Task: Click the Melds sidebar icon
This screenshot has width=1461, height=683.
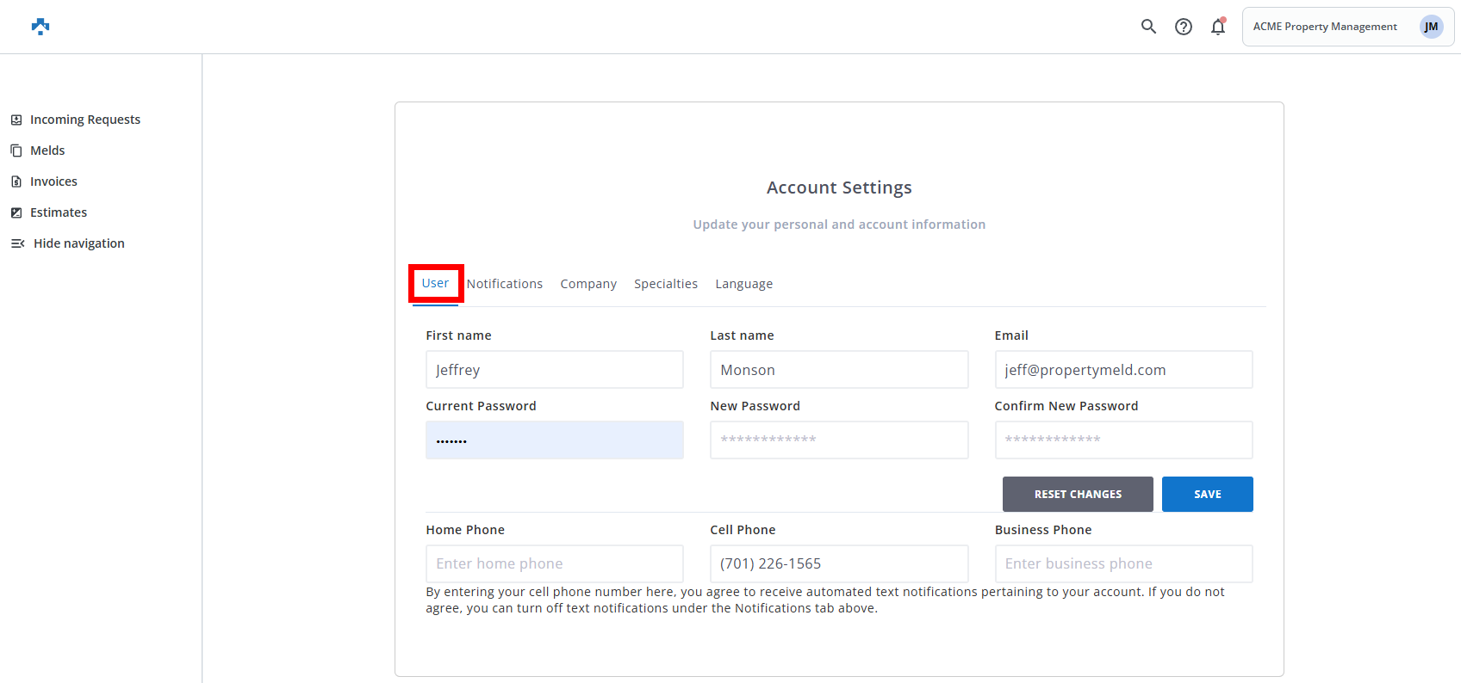Action: [16, 151]
